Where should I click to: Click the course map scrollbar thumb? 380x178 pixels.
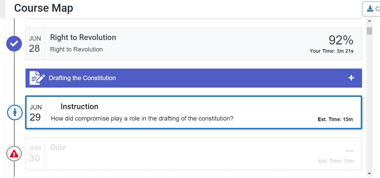tap(369, 31)
